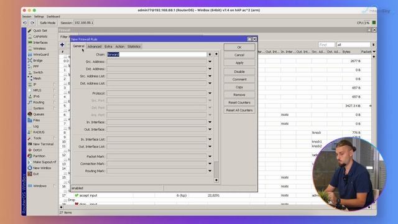Open the Settings menu

point(39,17)
